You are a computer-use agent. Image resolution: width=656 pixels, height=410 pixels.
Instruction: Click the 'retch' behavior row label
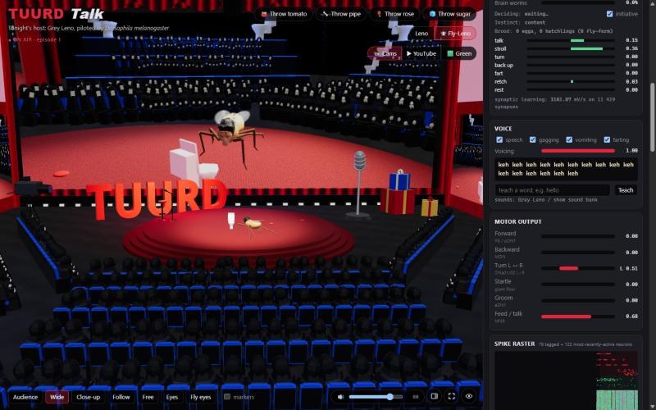[x=500, y=81]
